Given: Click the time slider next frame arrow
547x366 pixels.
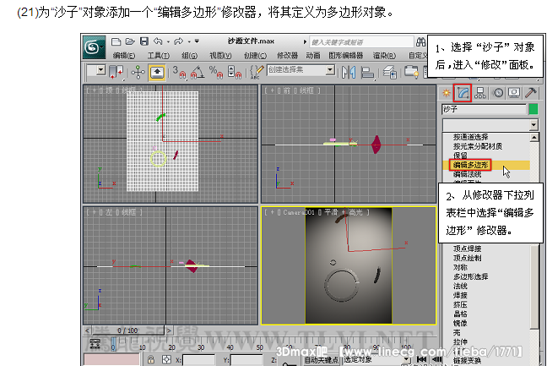Looking at the screenshot, I should click(169, 330).
